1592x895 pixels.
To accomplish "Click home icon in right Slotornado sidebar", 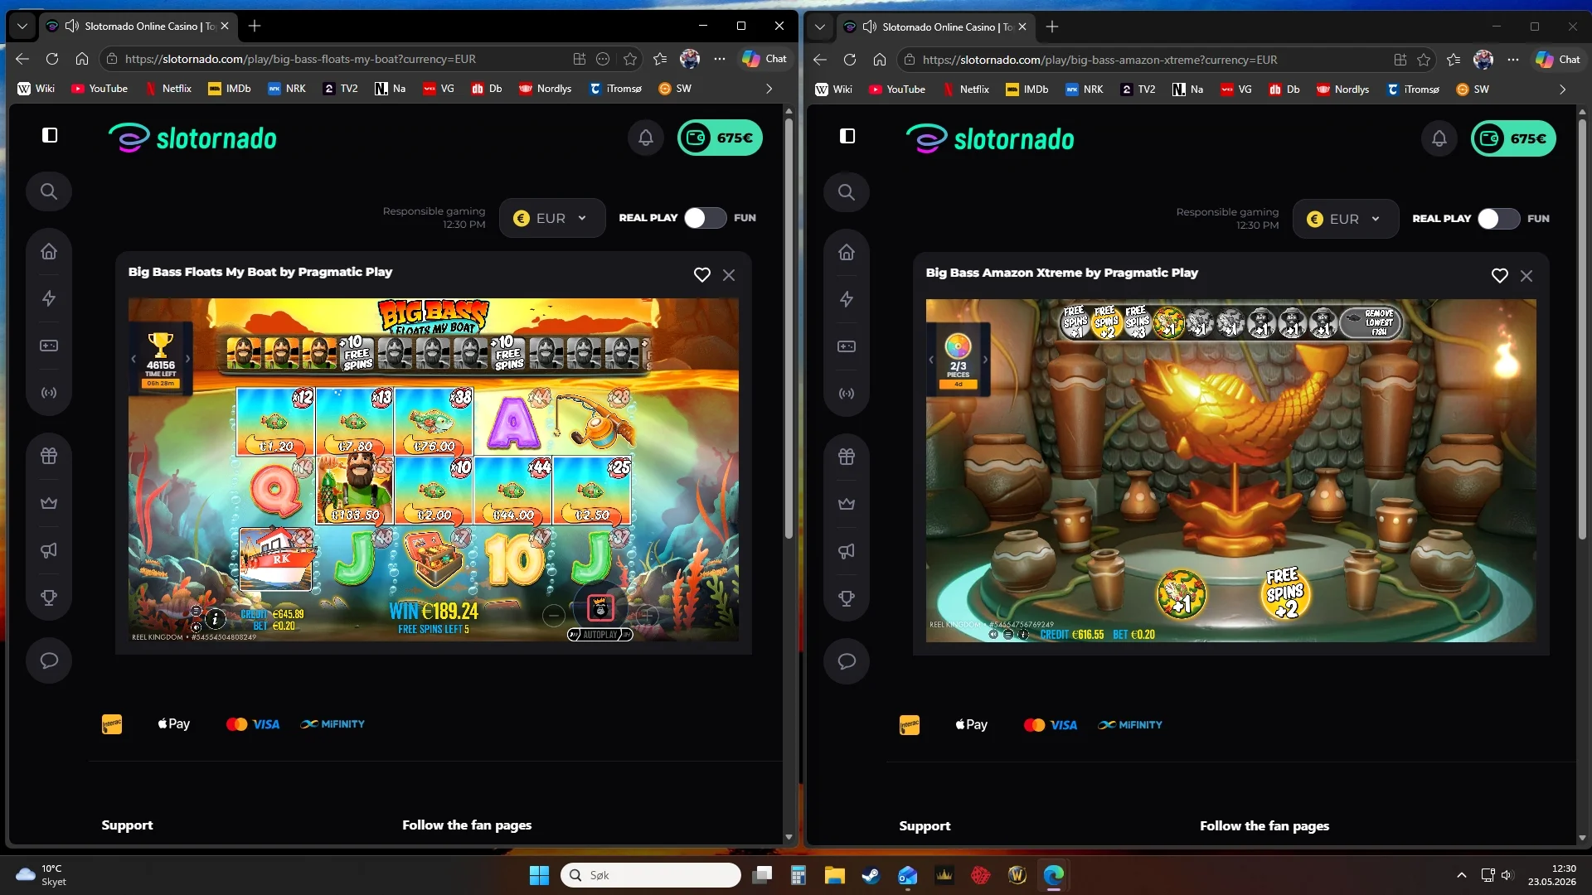I will (x=847, y=253).
